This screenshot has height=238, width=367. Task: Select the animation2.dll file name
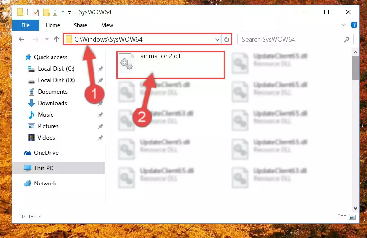tap(160, 56)
